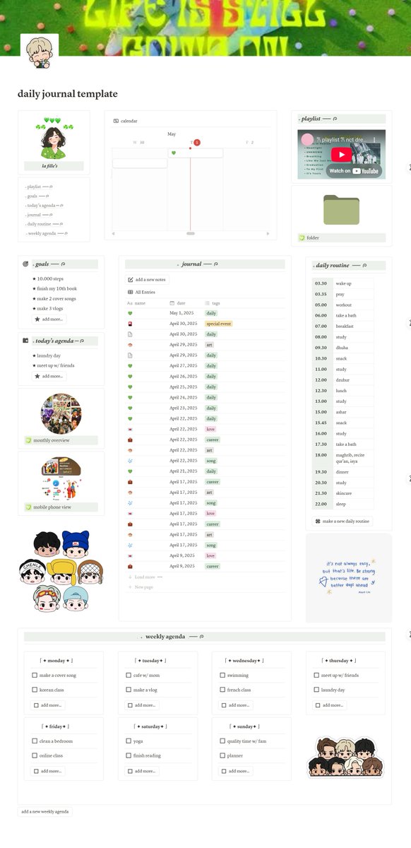This screenshot has height=848, width=411.
Task: Check "yoga" under saturday
Action: click(129, 741)
